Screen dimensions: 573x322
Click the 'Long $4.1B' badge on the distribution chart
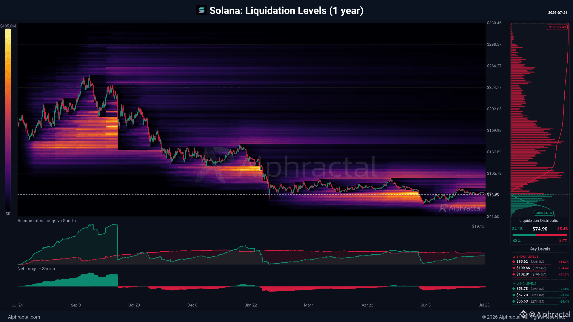543,213
